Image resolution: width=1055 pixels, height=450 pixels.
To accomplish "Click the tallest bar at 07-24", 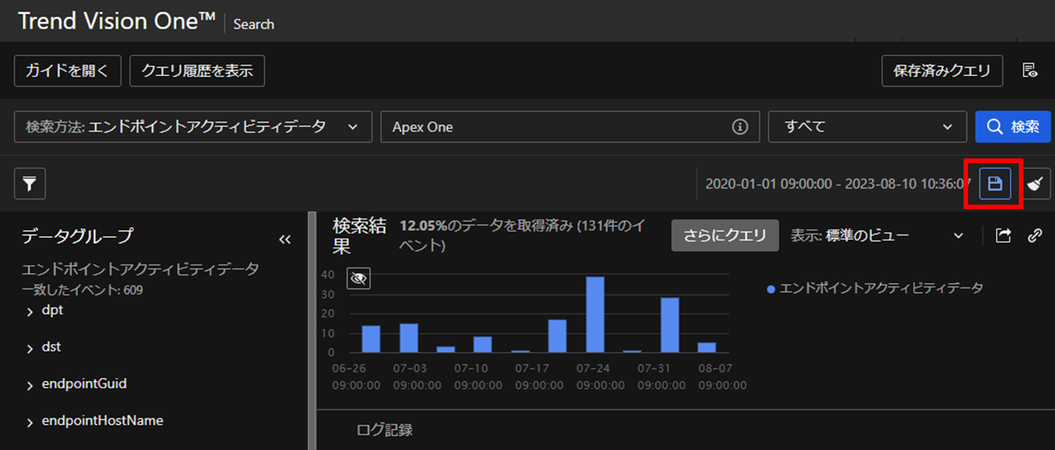I will click(x=595, y=315).
